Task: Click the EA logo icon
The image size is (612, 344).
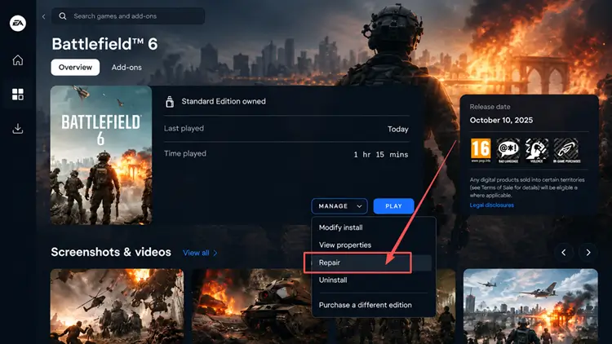Action: (x=18, y=24)
